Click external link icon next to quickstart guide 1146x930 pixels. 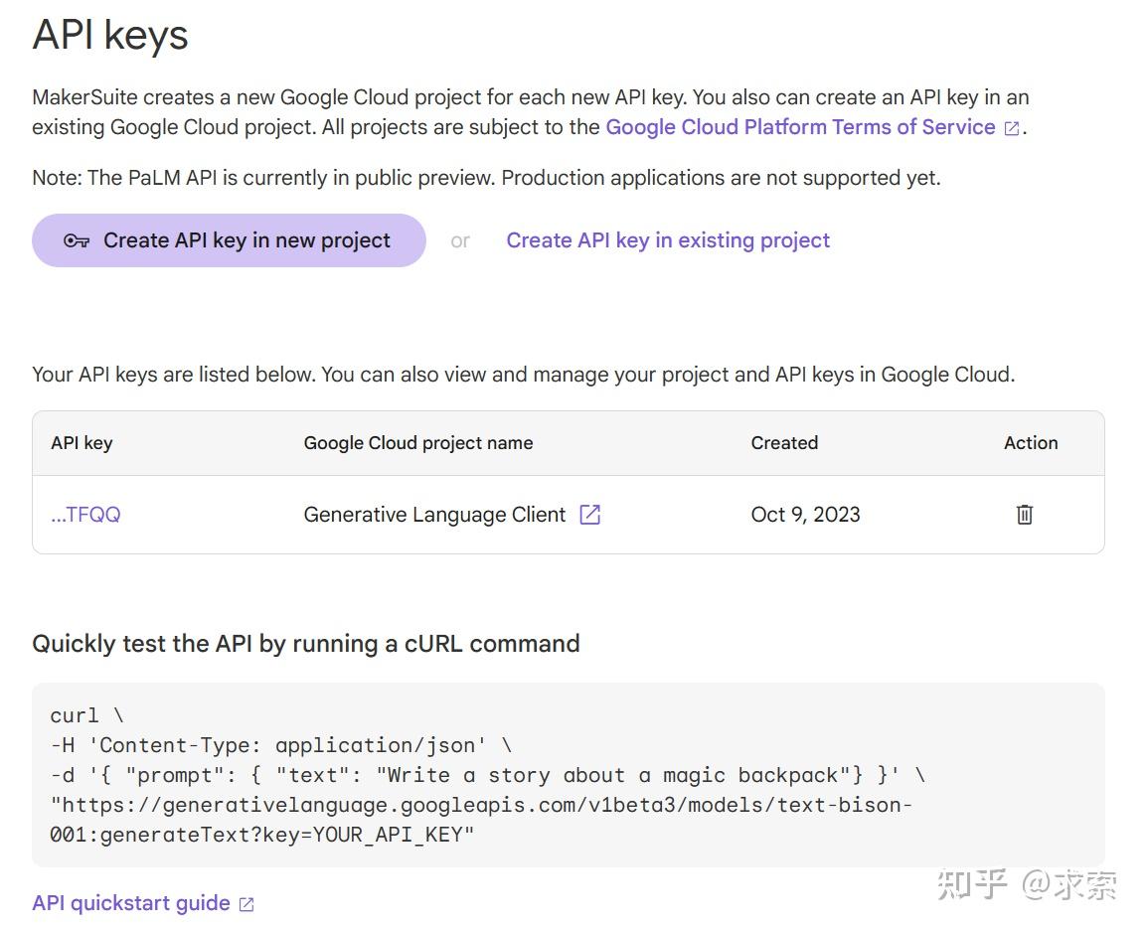[x=246, y=904]
